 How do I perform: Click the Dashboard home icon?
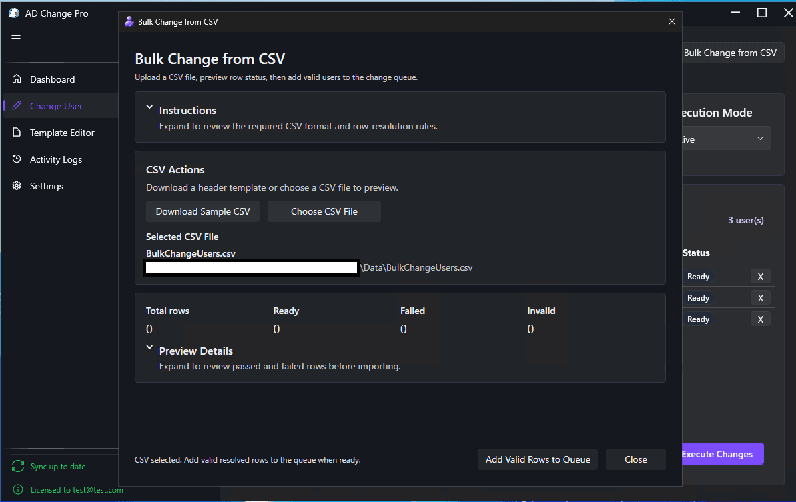point(17,79)
